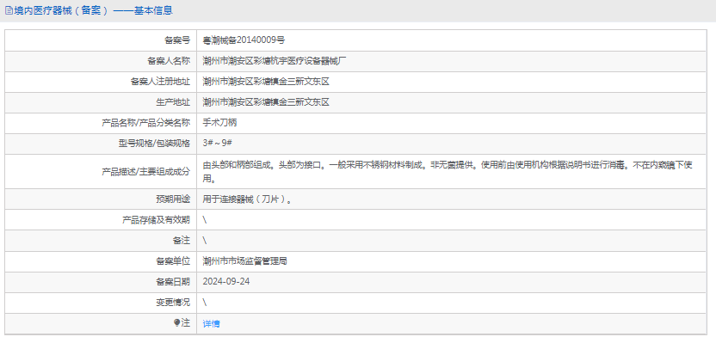The width and height of the screenshot is (716, 343).
Task: Select the product description paragraph text
Action: (448, 172)
